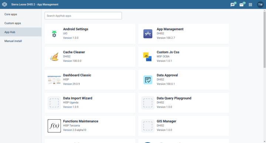Click the GIS Manager placeholder icon

(x=148, y=126)
